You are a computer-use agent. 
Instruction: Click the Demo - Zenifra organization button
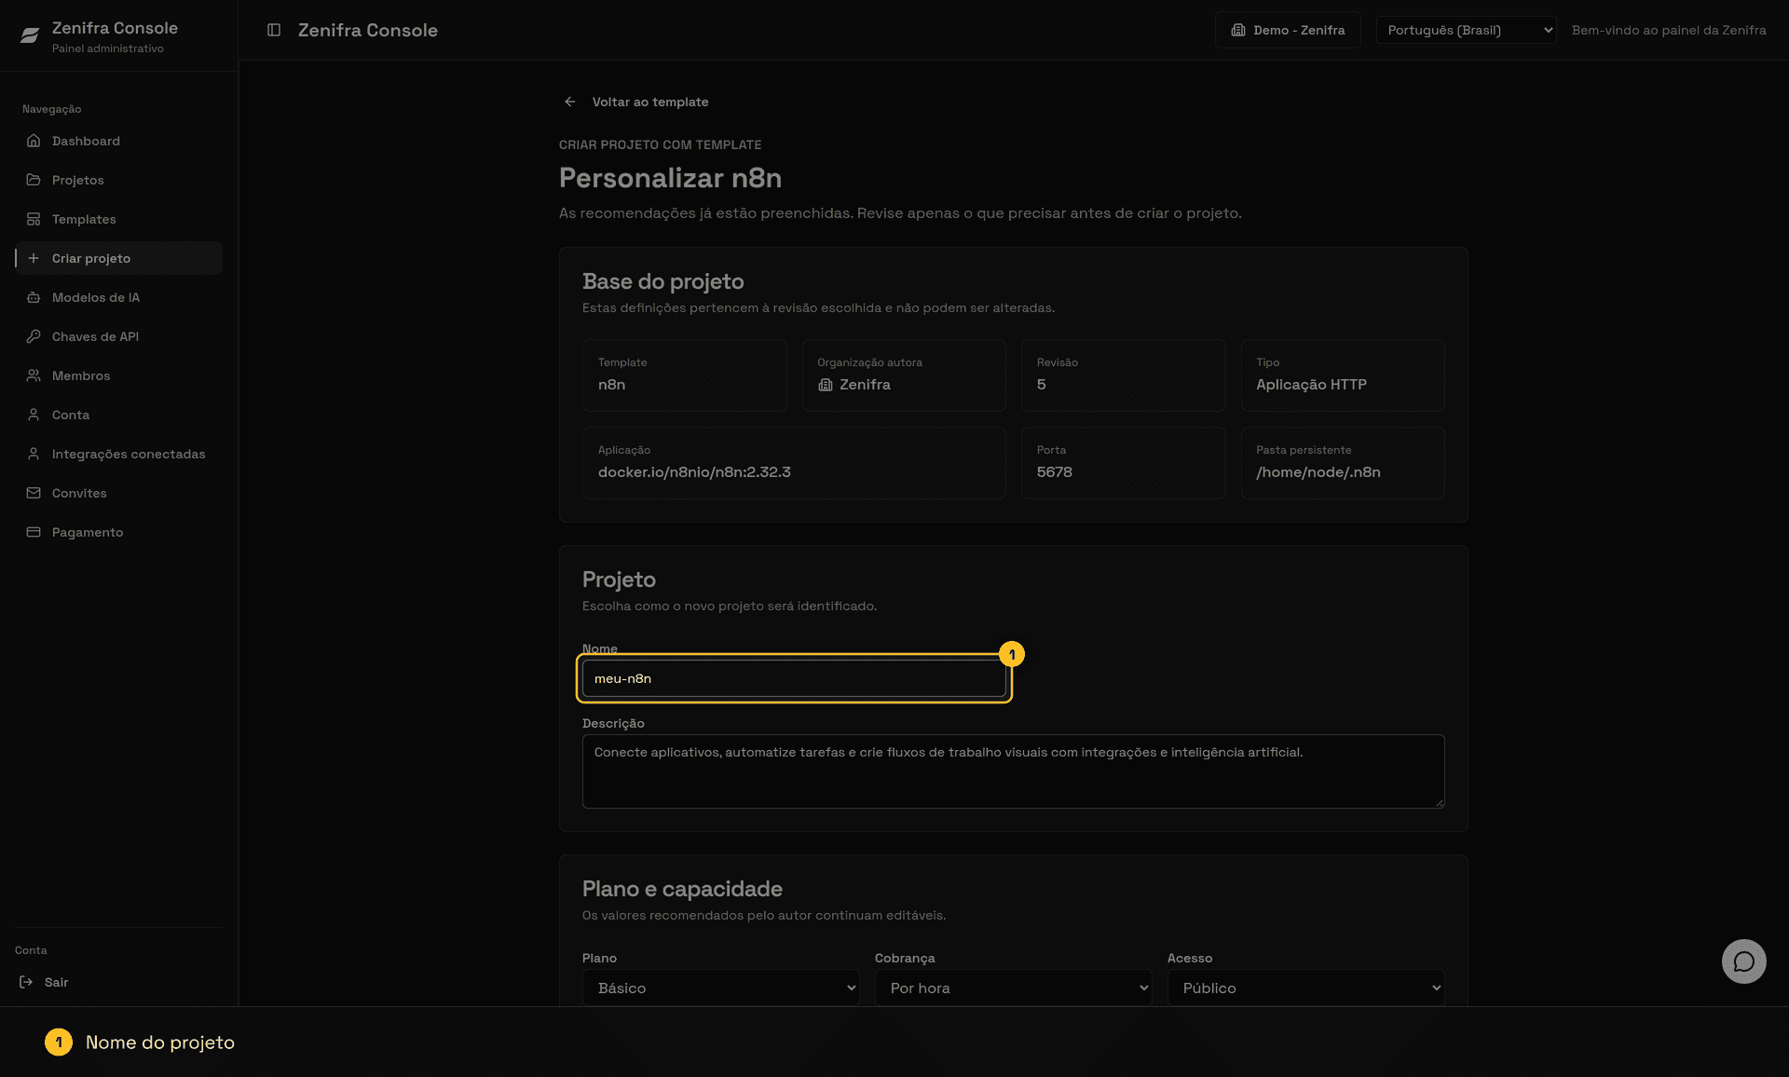1288,30
